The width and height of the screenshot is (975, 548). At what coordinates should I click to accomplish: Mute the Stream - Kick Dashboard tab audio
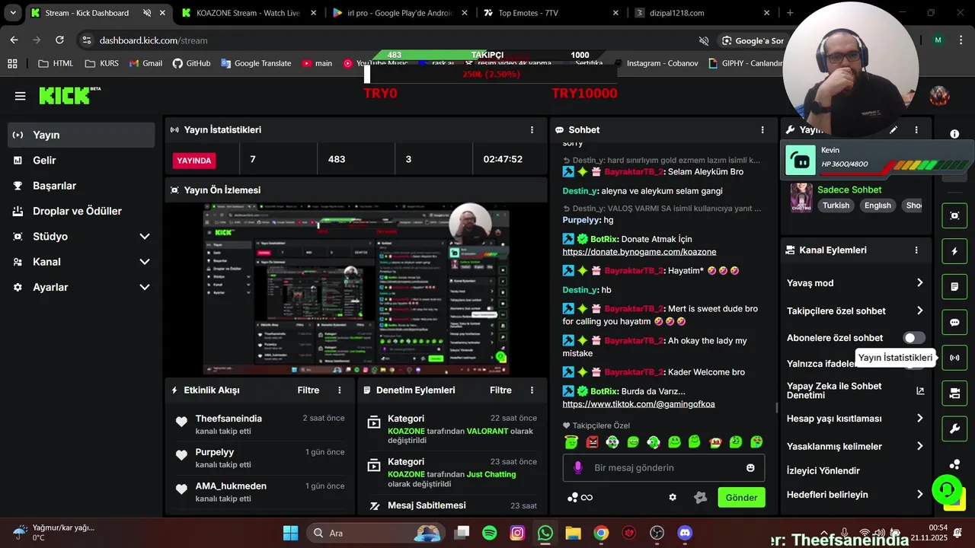(x=147, y=13)
